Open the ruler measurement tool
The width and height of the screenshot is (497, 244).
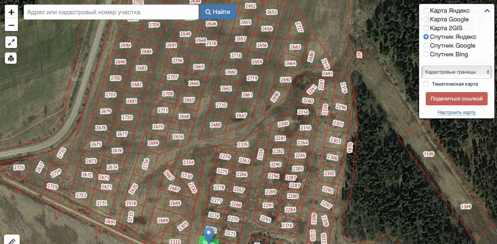(11, 241)
